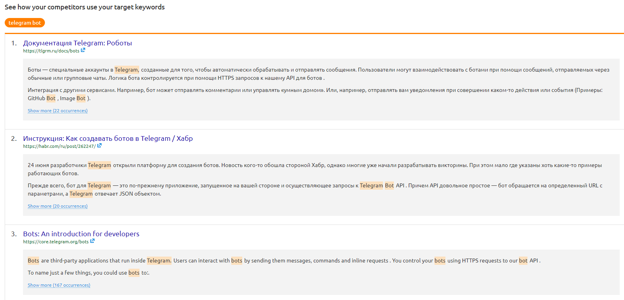Click highlighted 'Bot' after Image
This screenshot has width=624, height=300.
click(81, 98)
